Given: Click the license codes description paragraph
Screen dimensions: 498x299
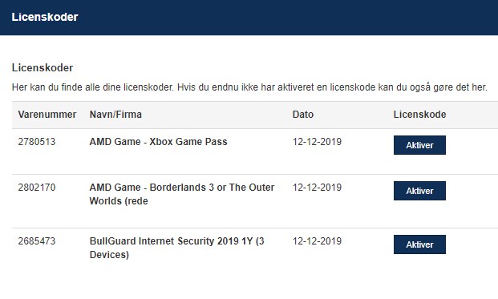Looking at the screenshot, I should click(249, 87).
